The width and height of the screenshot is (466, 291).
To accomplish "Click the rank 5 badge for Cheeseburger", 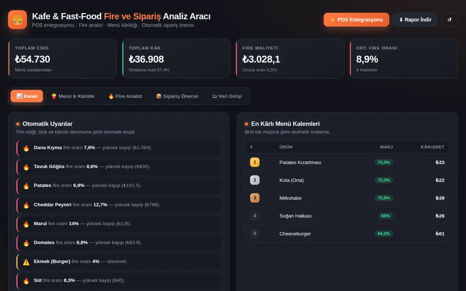I will 255,234.
